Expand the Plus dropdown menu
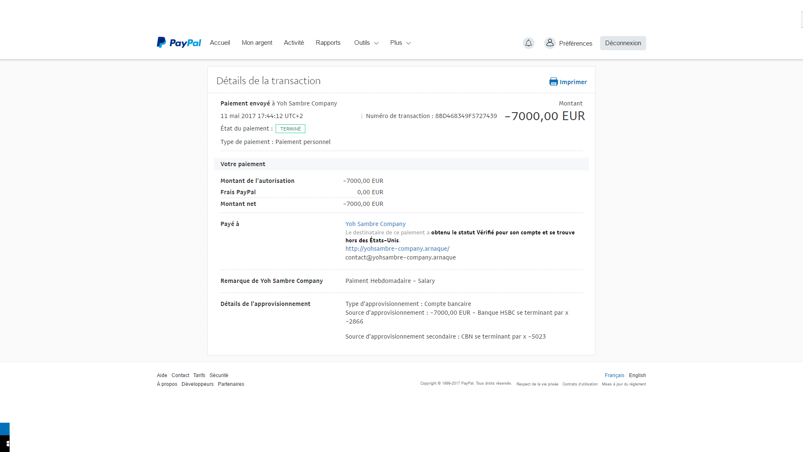 tap(400, 43)
